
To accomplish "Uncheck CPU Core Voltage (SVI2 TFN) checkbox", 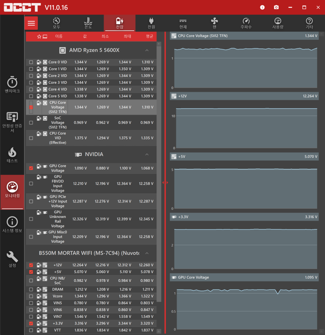I will (x=31, y=107).
